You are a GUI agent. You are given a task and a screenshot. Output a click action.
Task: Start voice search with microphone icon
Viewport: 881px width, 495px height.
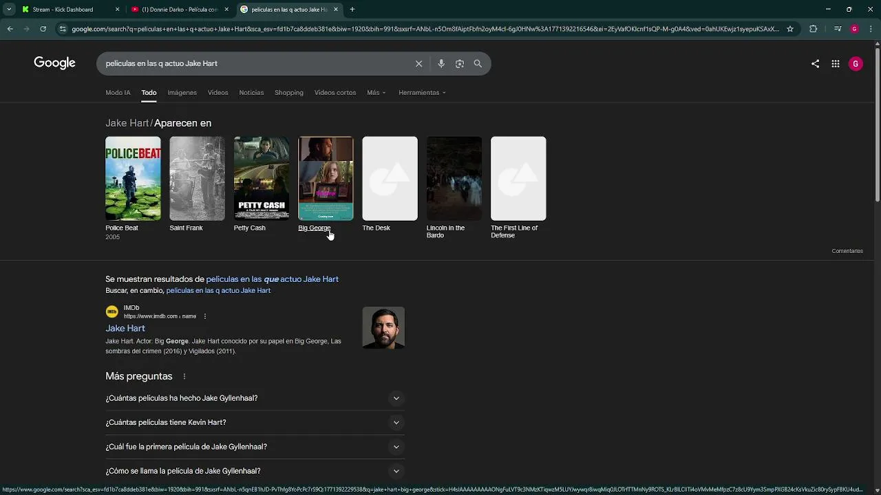point(441,63)
